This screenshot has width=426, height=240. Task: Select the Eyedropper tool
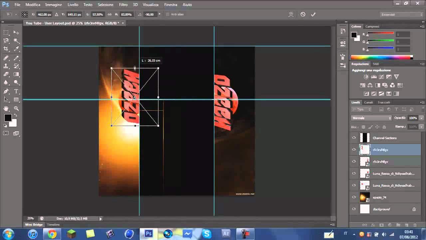[16, 49]
